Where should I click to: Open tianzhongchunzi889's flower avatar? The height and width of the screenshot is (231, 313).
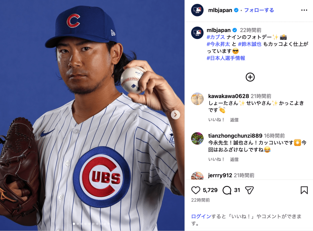(x=197, y=138)
